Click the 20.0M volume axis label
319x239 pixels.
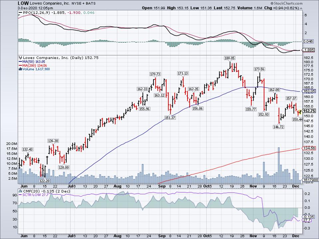(x=12, y=144)
